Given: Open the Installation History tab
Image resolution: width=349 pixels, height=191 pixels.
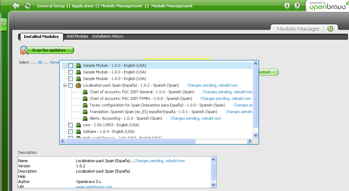Looking at the screenshot, I should [108, 36].
